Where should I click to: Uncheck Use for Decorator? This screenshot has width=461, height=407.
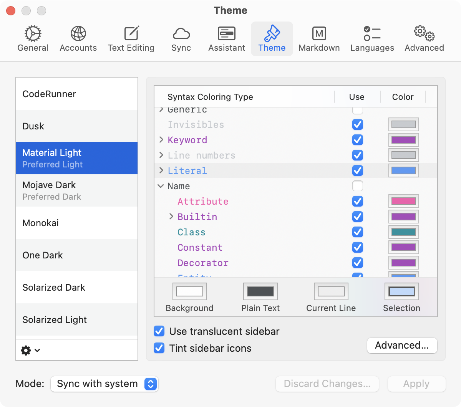[x=358, y=263]
